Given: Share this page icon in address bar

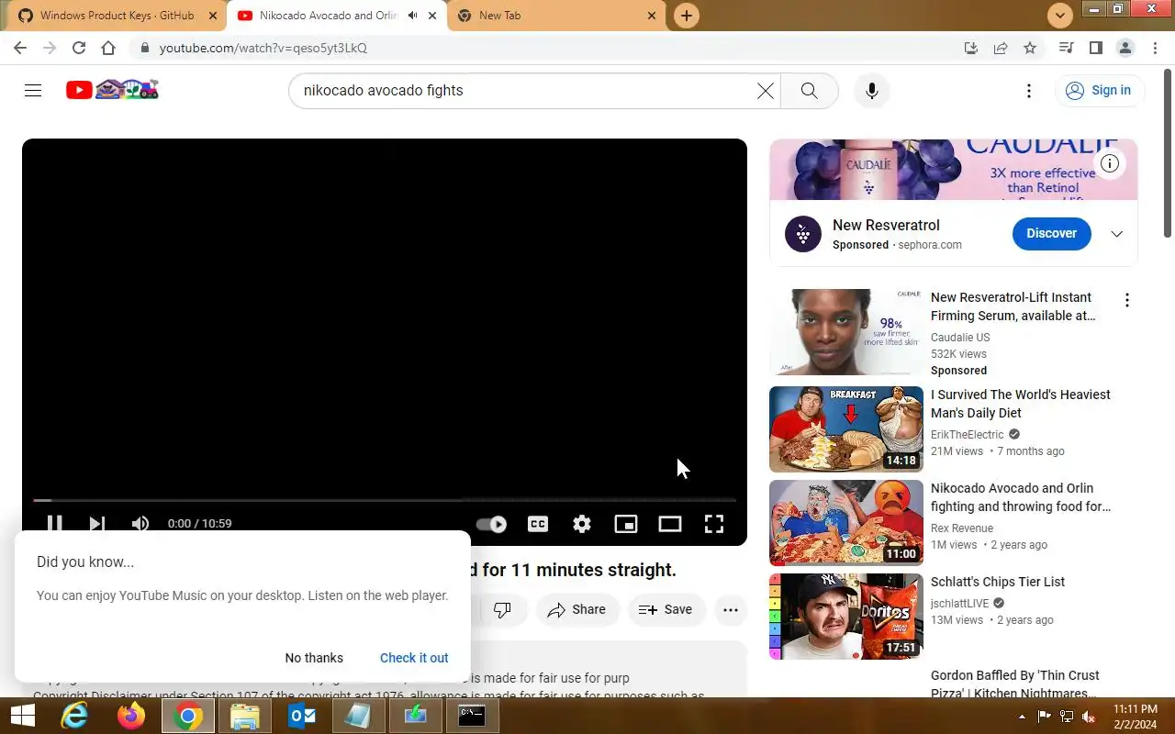Looking at the screenshot, I should 1001,48.
